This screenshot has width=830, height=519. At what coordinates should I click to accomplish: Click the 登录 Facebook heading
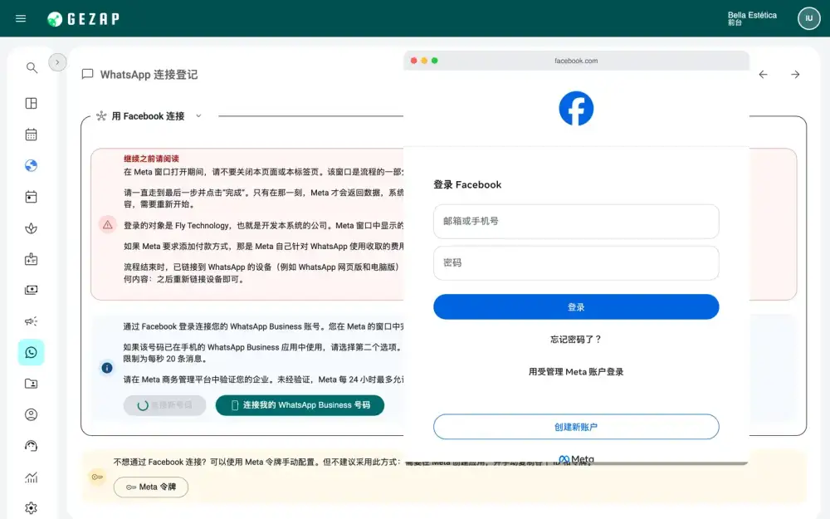point(467,185)
